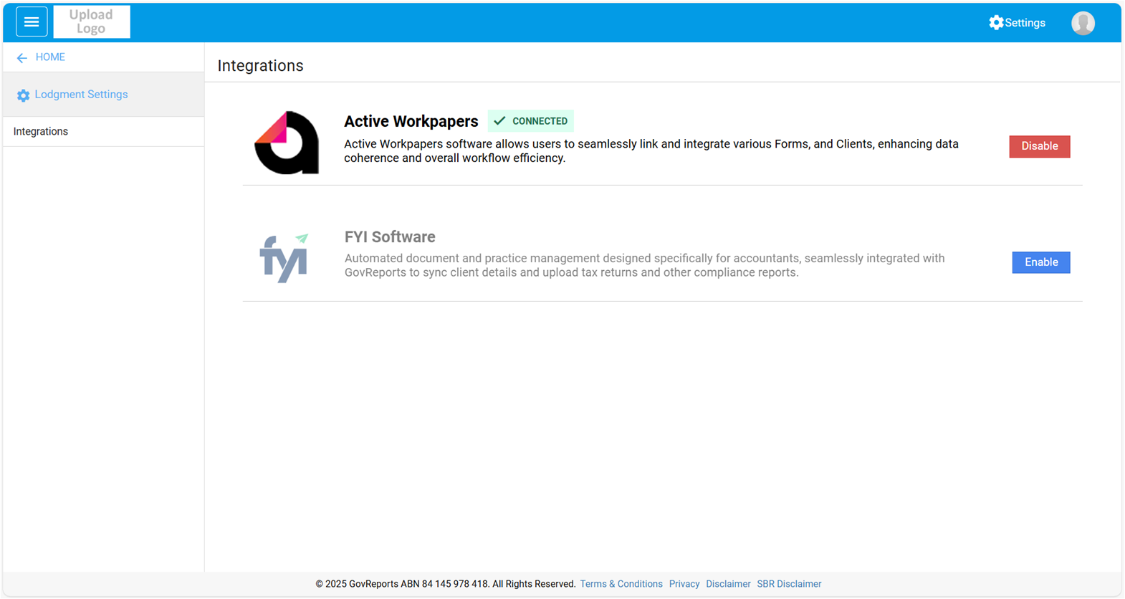Click the Active Workpapers description text
1125x599 pixels.
point(651,151)
